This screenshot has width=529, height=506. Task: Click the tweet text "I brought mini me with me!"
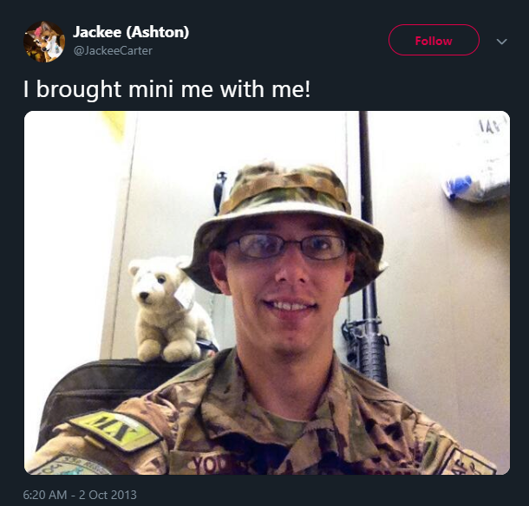point(167,89)
